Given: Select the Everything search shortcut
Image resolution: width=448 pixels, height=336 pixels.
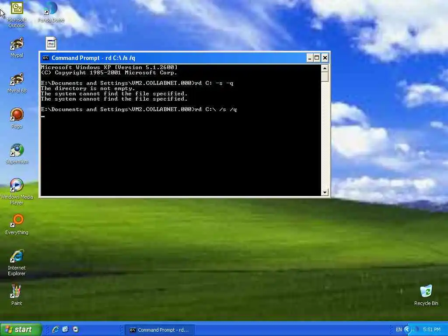Looking at the screenshot, I should (17, 224).
